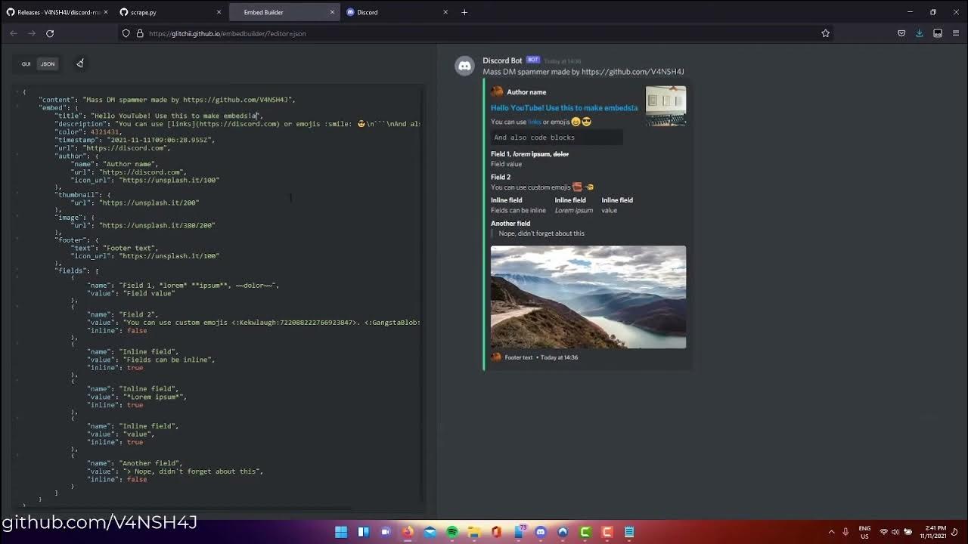This screenshot has height=544, width=968.
Task: Click the Discord Bot avatar icon
Action: tap(464, 66)
